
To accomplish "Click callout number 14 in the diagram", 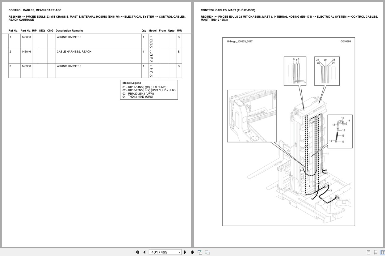I will tap(349, 121).
